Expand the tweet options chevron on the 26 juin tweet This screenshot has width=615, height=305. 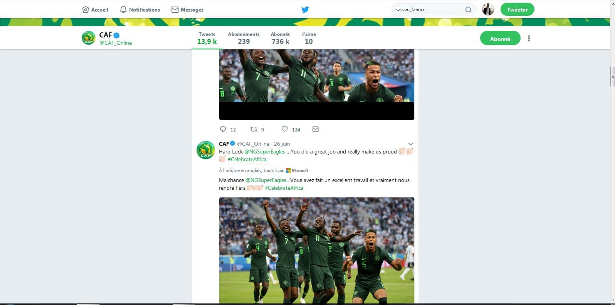[x=410, y=144]
